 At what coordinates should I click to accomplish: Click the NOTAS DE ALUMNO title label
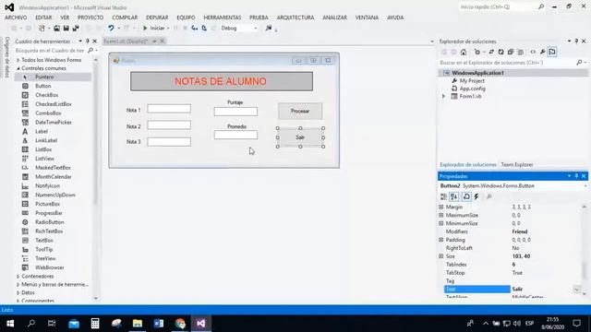pos(222,81)
